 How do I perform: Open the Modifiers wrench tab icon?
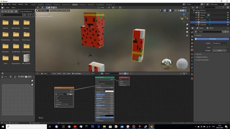point(192,58)
